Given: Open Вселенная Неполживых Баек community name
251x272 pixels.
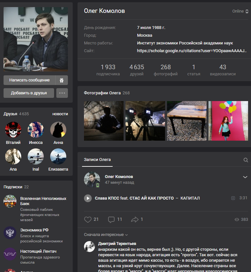Looking at the screenshot, I should [x=43, y=201].
